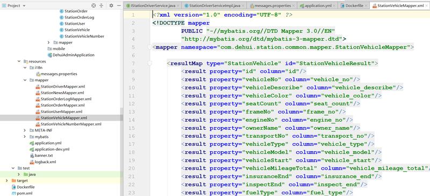430x196 pixels.
Task: Close the StationDriverServiceImpl.java tab
Action: click(x=243, y=5)
